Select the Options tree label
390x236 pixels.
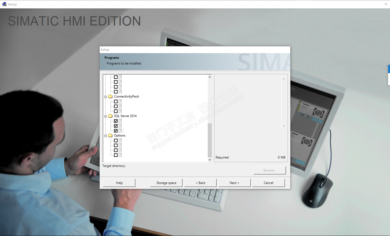[120, 135]
